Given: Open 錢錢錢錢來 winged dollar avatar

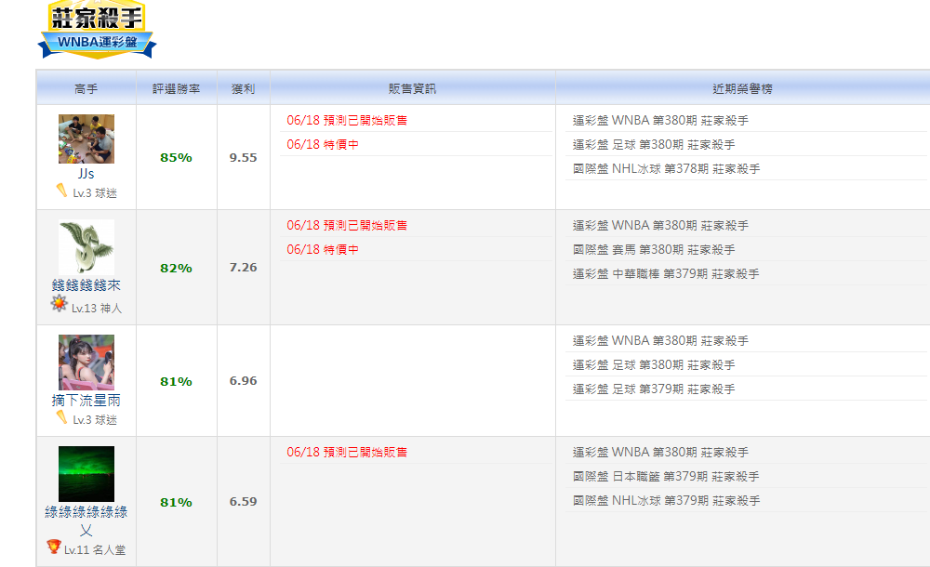Looking at the screenshot, I should [86, 247].
